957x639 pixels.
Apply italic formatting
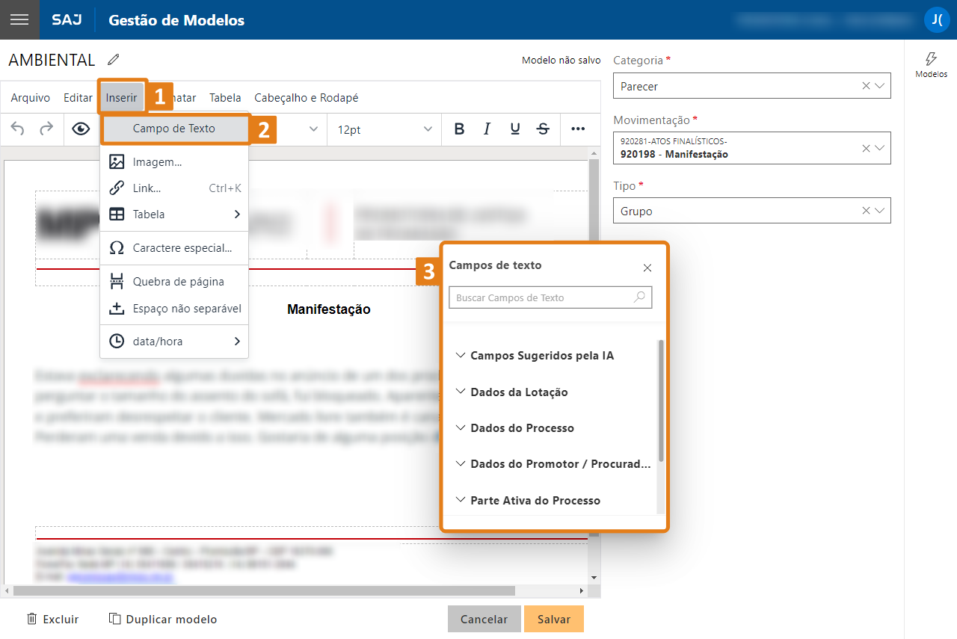click(x=486, y=129)
